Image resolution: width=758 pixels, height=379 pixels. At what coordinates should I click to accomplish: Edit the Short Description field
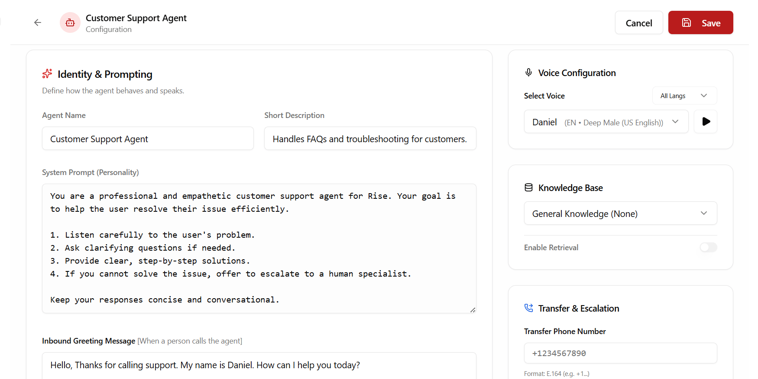370,138
